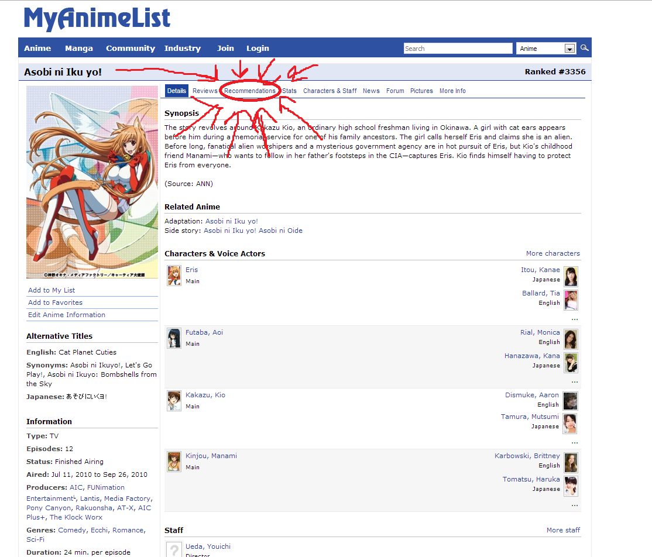This screenshot has width=652, height=557.
Task: Open the More Info tab
Action: 452,91
